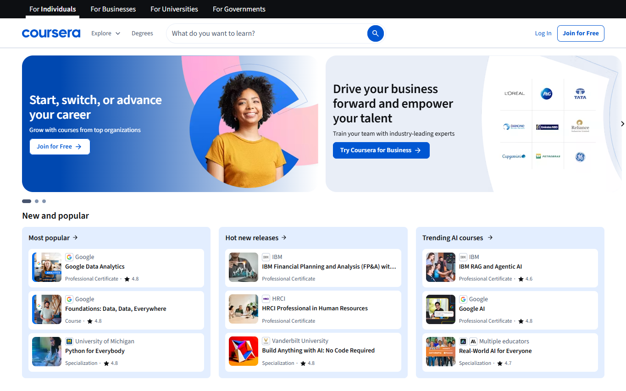This screenshot has width=626, height=391.
Task: Expand the Explore dropdown menu
Action: 105,33
